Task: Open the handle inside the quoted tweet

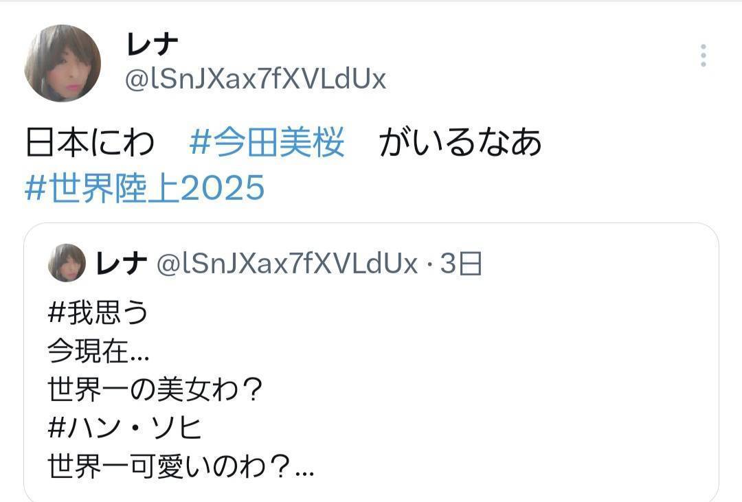Action: (x=286, y=264)
